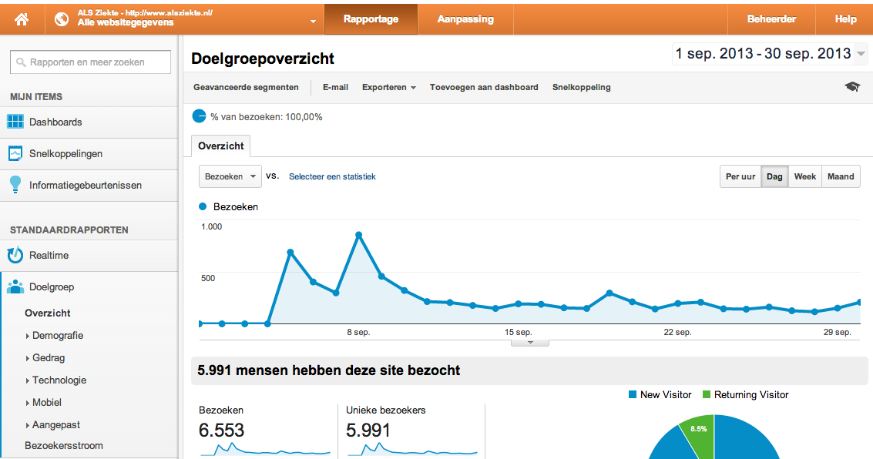Click the Dashboards grid icon
The height and width of the screenshot is (459, 873).
(x=15, y=121)
